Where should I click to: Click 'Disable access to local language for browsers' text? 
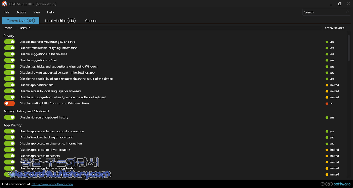click(50, 91)
